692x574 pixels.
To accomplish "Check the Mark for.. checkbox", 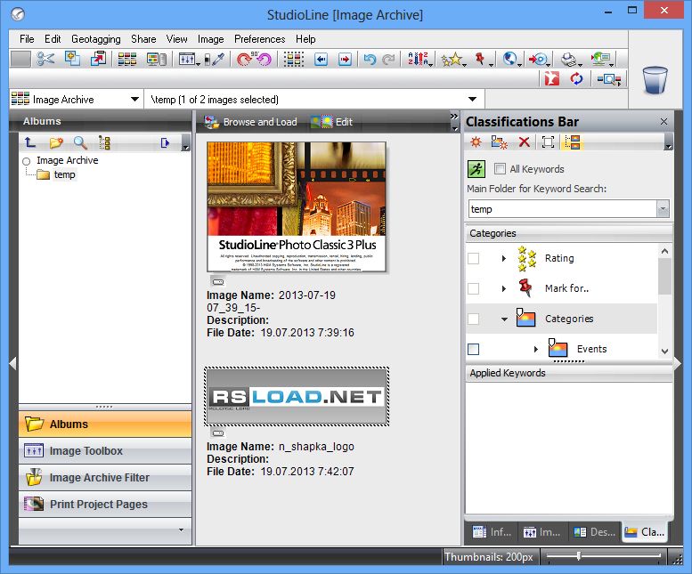I will pos(473,288).
